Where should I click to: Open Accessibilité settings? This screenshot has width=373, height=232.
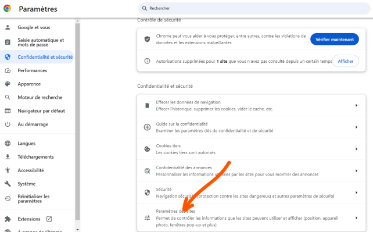tap(31, 170)
